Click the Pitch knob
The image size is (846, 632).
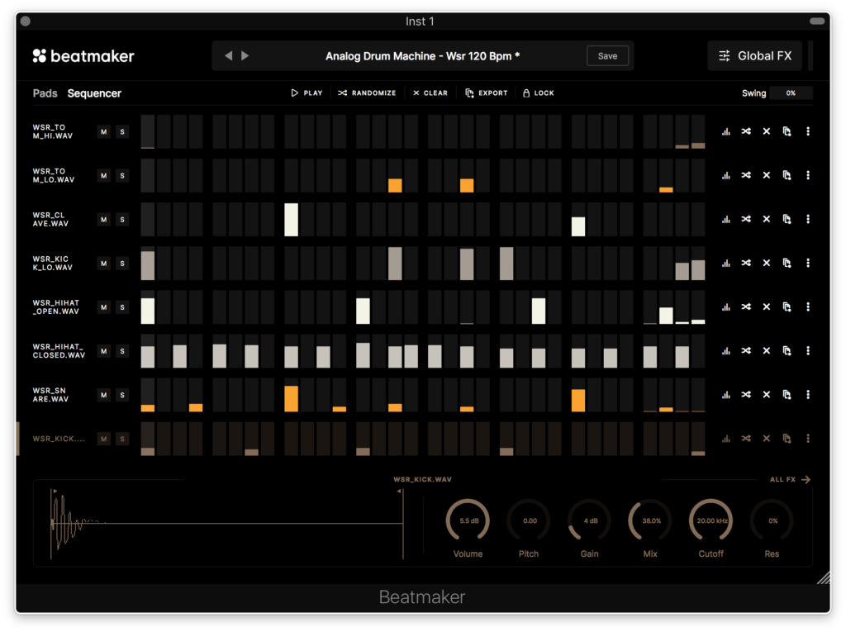pos(529,520)
